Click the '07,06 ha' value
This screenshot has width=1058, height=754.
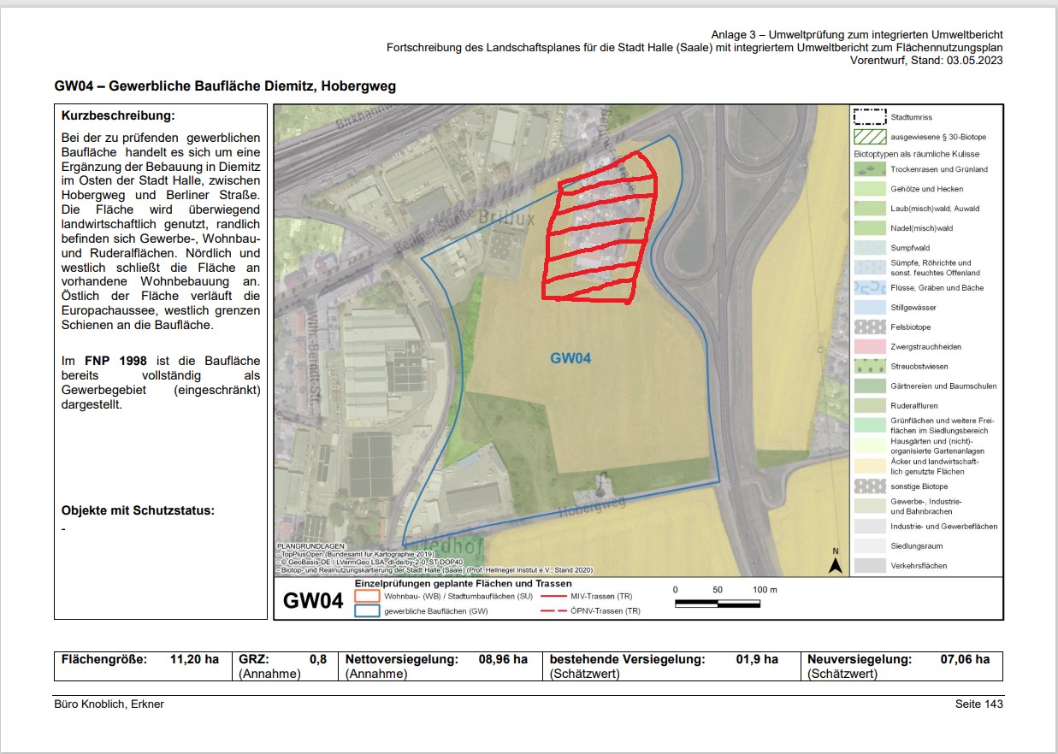(x=965, y=659)
